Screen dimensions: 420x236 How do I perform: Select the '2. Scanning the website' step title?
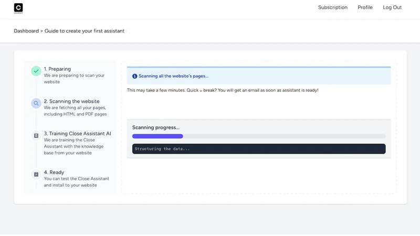(71, 101)
